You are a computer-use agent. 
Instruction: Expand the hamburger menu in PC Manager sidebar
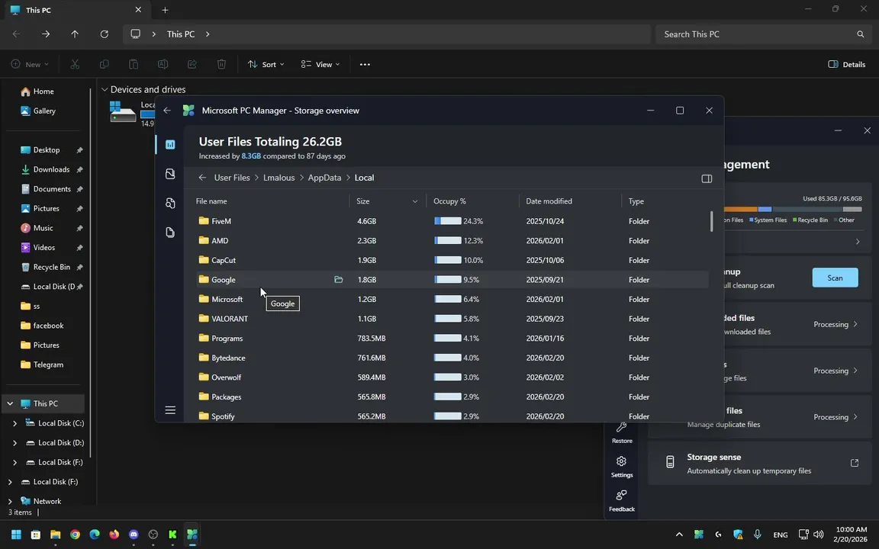coord(170,410)
